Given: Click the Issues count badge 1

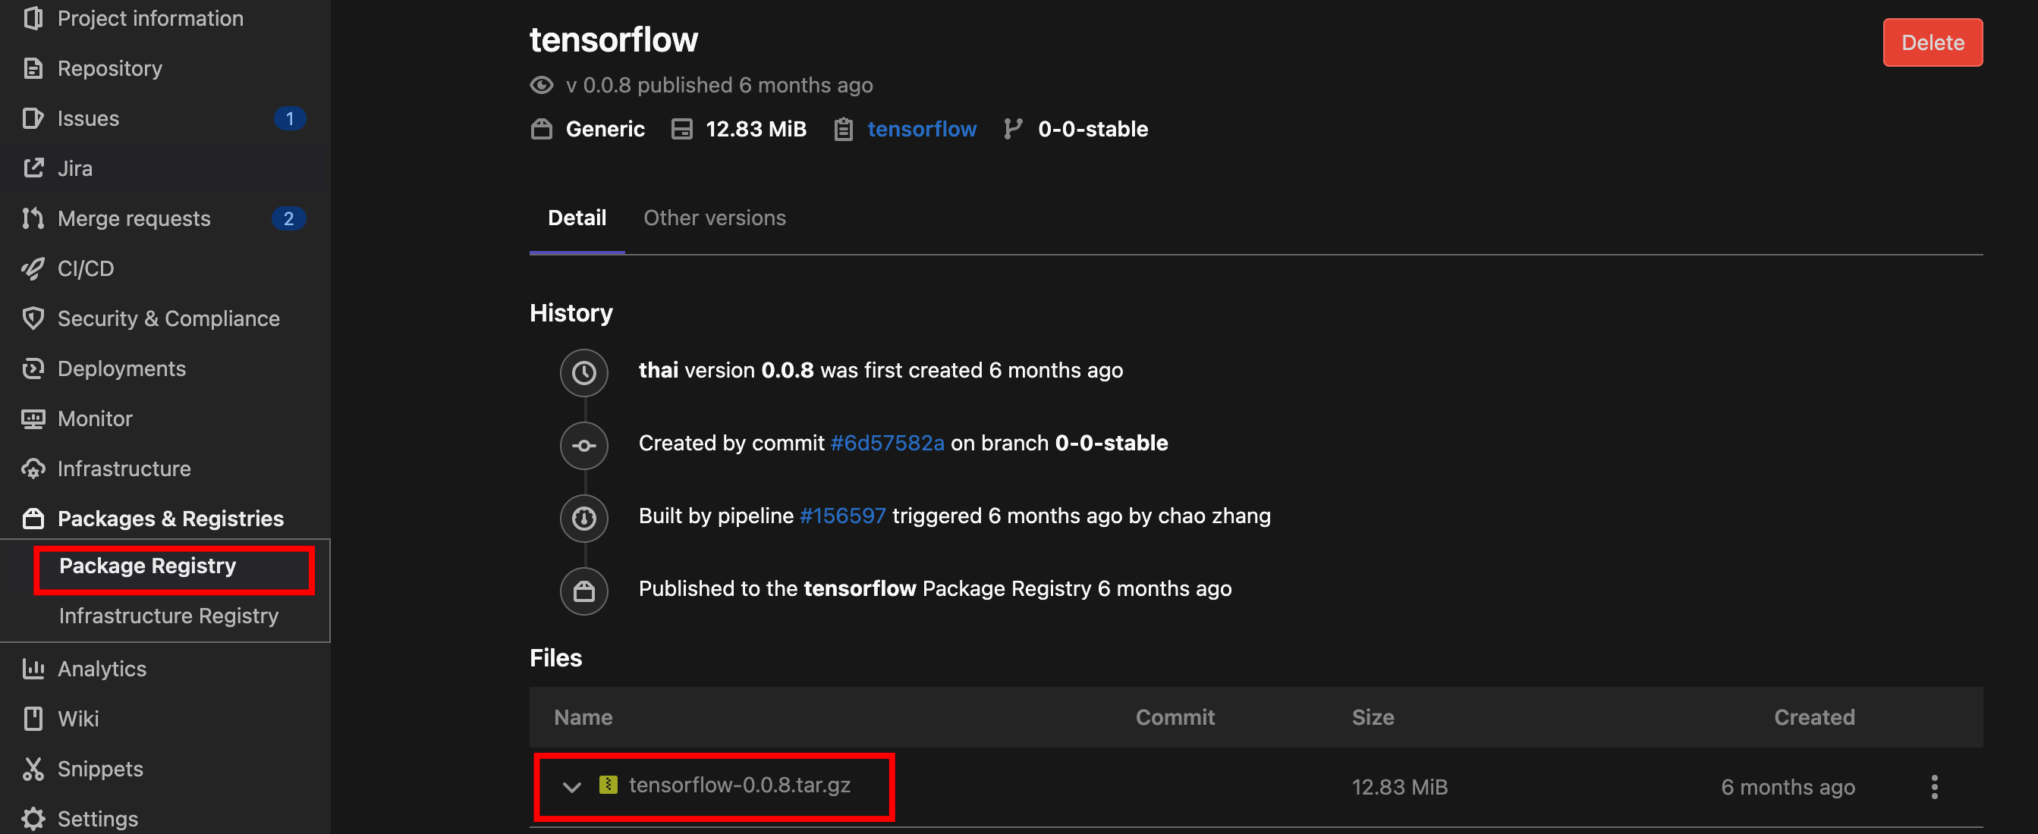Looking at the screenshot, I should [290, 118].
